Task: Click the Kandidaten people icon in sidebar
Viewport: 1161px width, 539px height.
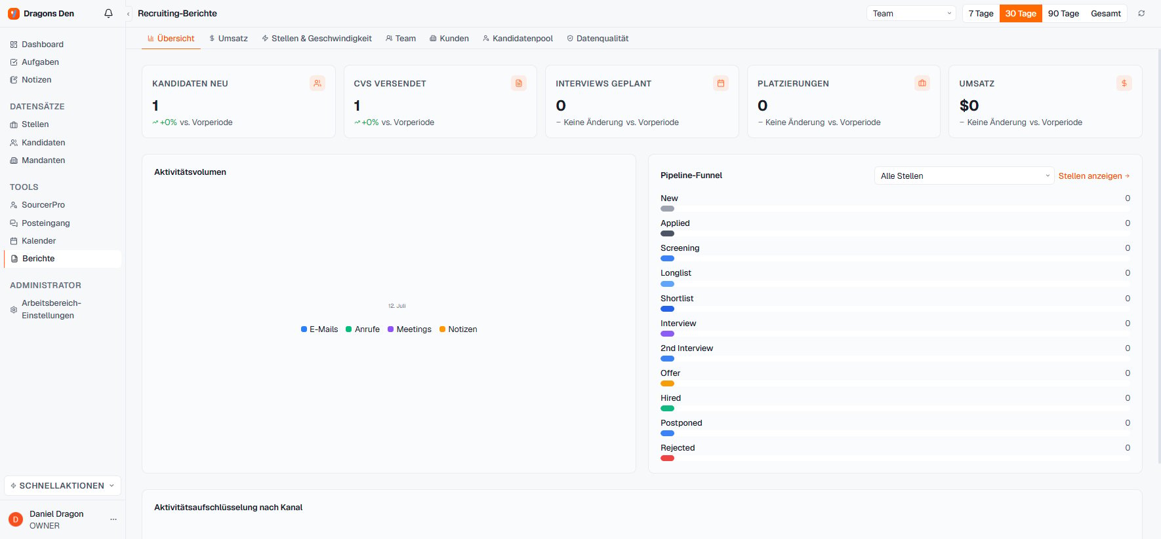Action: (14, 143)
